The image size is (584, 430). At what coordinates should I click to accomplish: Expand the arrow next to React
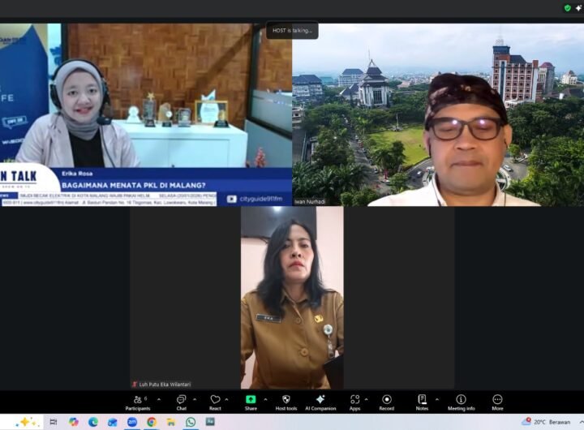(229, 399)
